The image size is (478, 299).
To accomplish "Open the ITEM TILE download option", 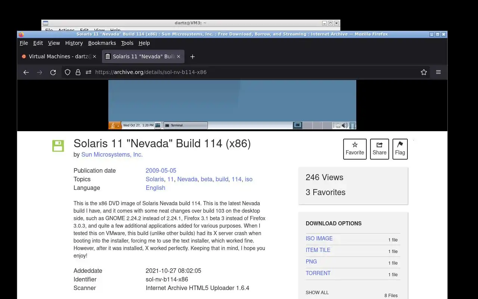I will [x=318, y=250].
